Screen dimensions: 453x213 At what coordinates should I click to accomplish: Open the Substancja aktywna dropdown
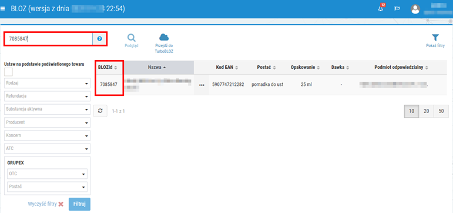pyautogui.click(x=47, y=109)
